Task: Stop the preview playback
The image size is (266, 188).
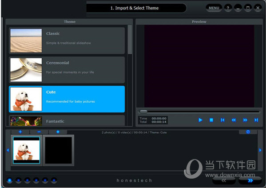Action: tap(211, 120)
